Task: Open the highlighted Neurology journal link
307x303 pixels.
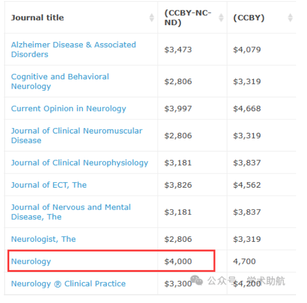Action: click(x=31, y=261)
